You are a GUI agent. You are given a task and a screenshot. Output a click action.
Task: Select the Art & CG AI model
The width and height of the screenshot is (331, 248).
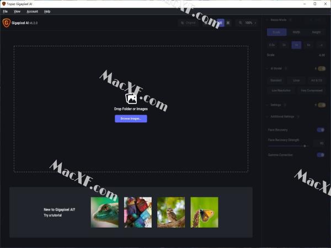(317, 80)
